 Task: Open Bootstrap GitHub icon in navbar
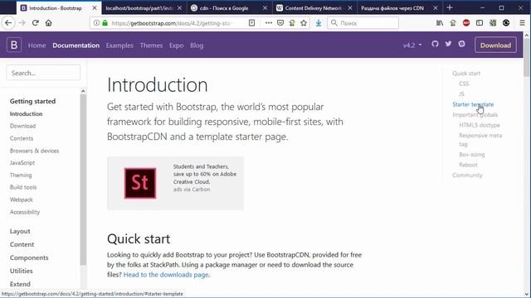[x=435, y=44]
